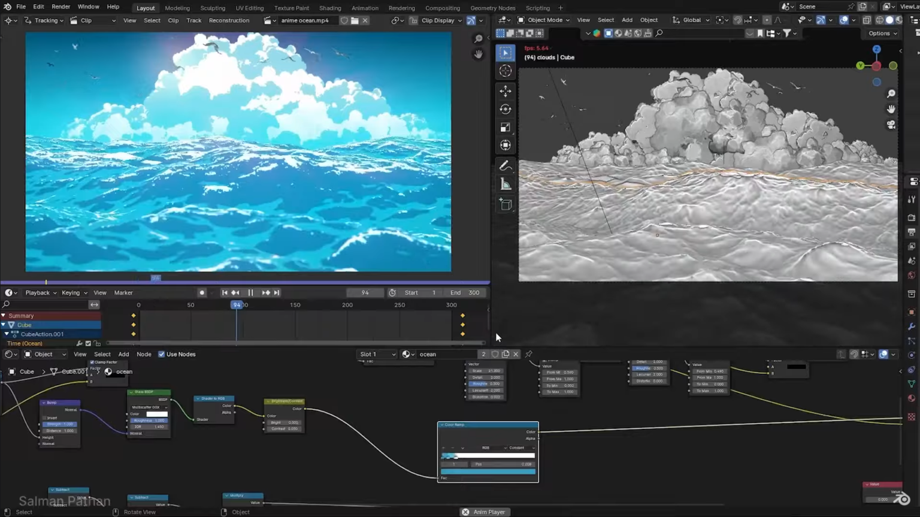Open the Slot 1 material slot dropdown
920x517 pixels.
pyautogui.click(x=377, y=354)
